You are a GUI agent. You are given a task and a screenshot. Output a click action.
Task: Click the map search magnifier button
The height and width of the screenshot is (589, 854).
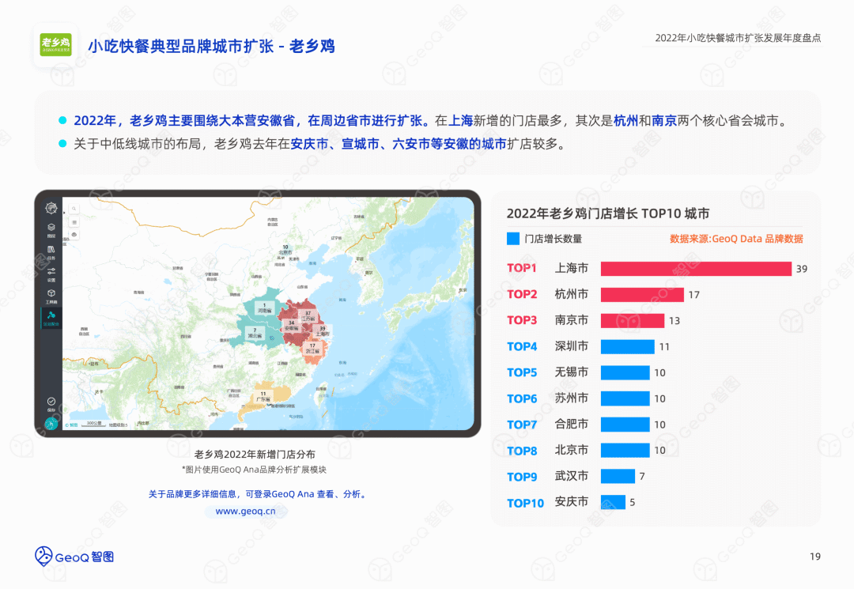point(74,209)
